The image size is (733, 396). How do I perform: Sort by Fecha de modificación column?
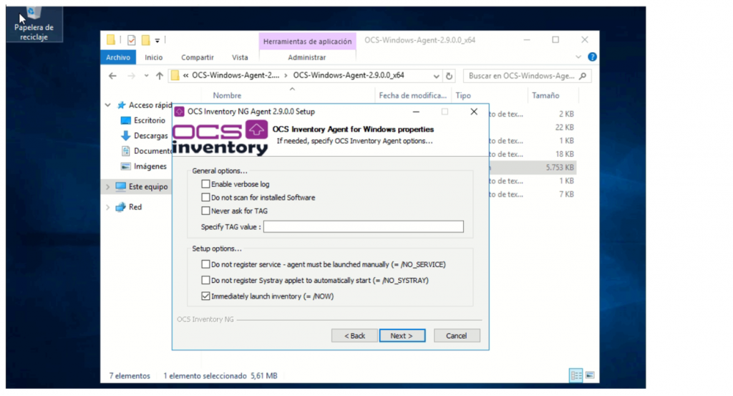(x=413, y=95)
